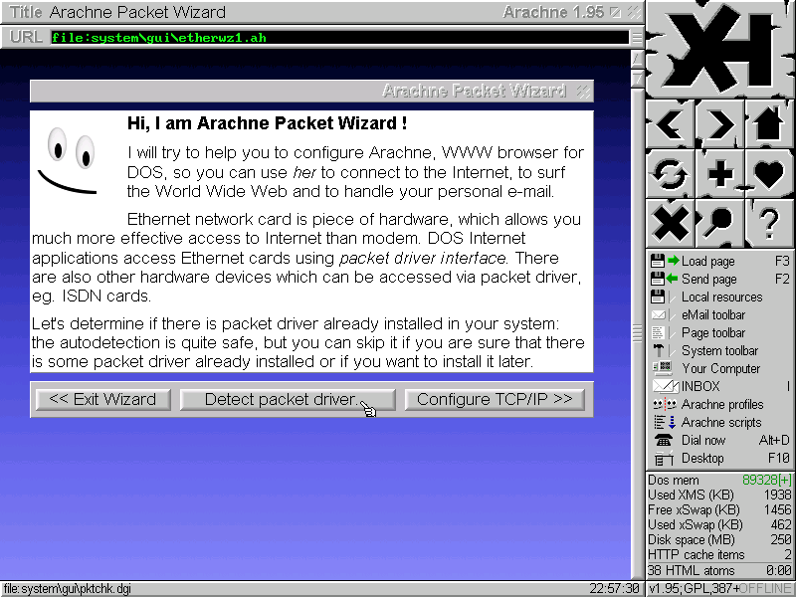
Task: Click the desktop icon beside Desktop
Action: click(x=663, y=459)
